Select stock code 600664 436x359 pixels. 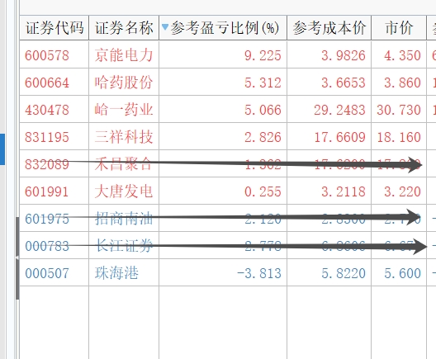pyautogui.click(x=47, y=83)
